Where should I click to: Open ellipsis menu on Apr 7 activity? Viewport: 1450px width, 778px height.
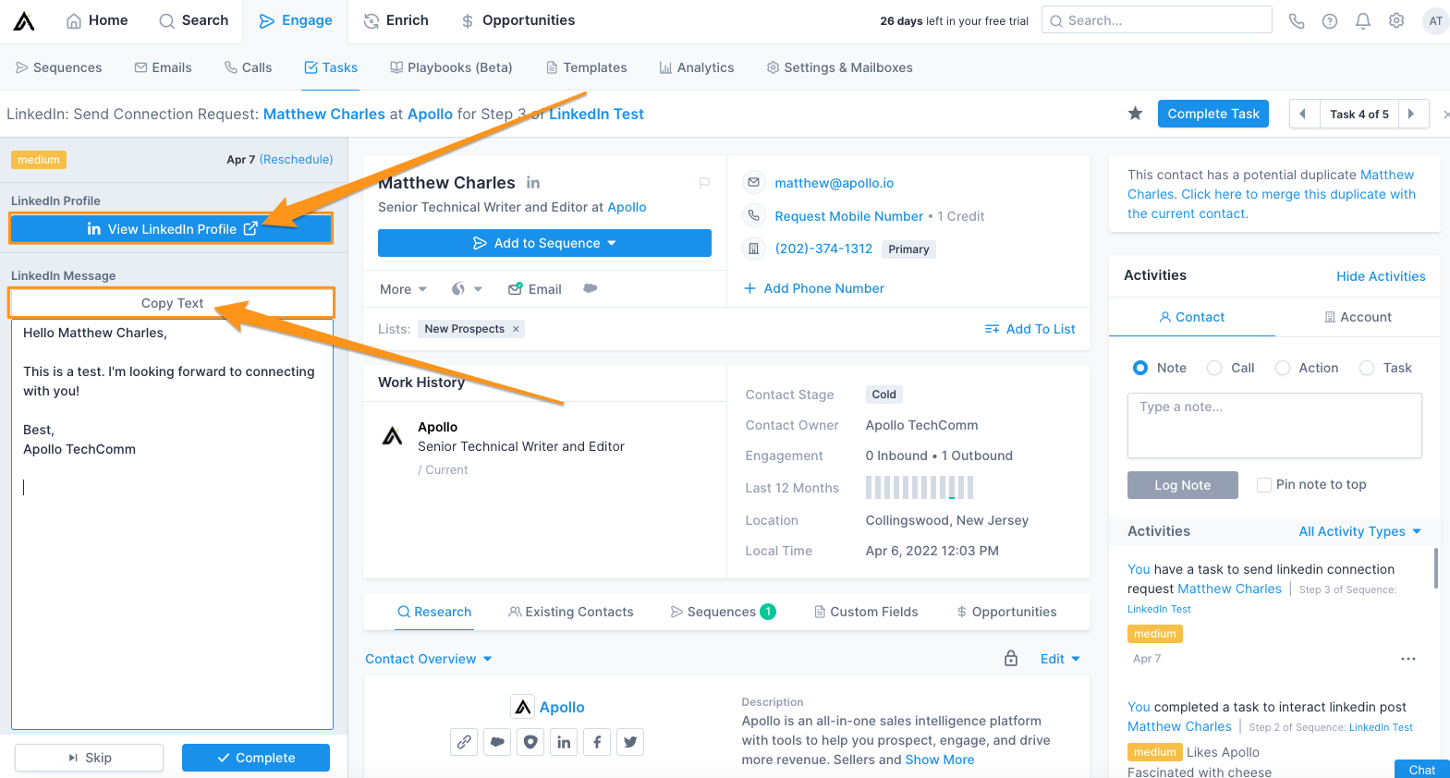pyautogui.click(x=1408, y=659)
